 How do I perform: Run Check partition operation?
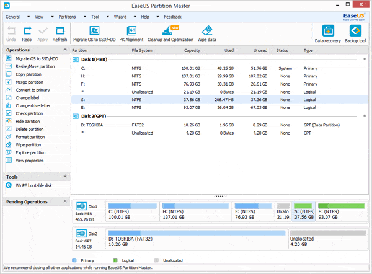[29, 113]
